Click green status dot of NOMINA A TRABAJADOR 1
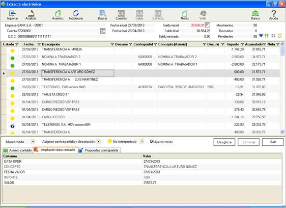Viewport: 286px width, 208px height. point(12,66)
